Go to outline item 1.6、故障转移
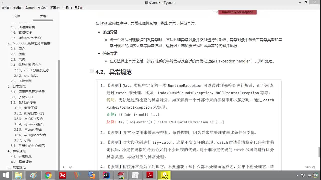The width and height of the screenshot is (321, 180). coord(21,32)
